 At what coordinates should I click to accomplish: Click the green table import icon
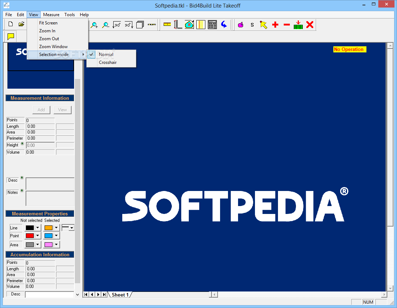pos(298,25)
